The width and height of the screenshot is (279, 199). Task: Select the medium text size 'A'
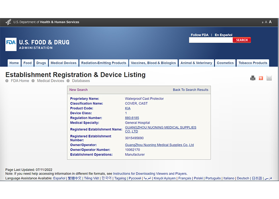coord(266,22)
